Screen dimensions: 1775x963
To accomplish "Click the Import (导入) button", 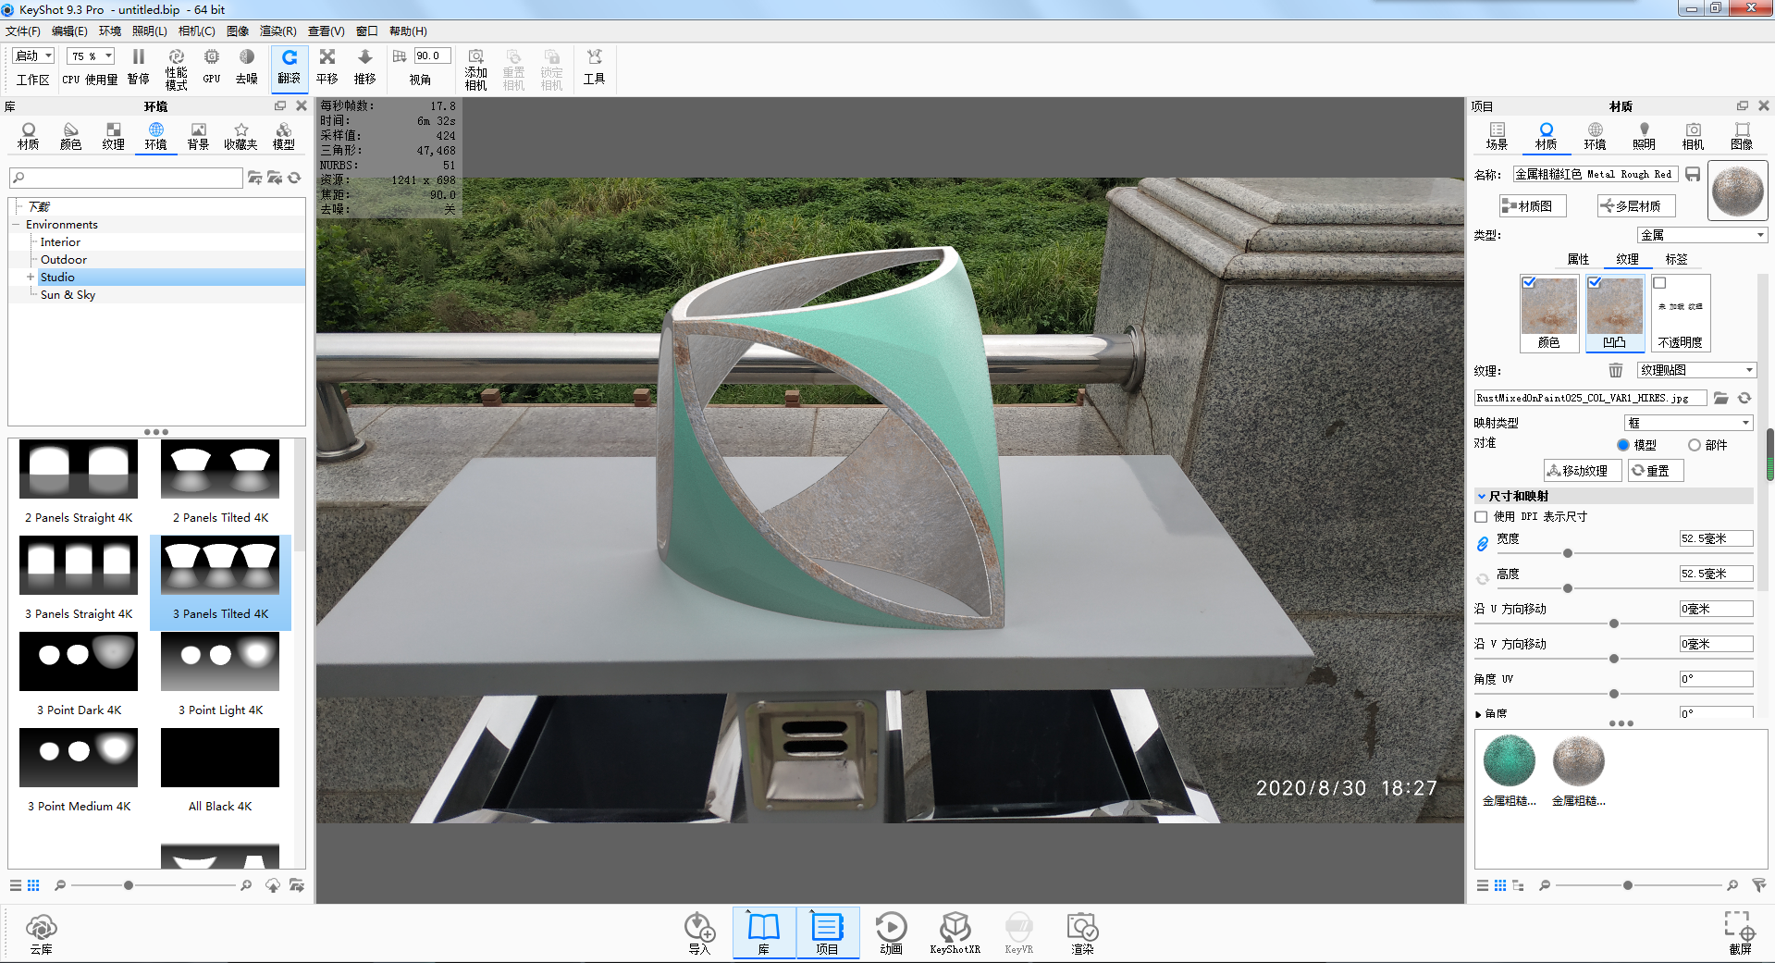I will point(699,932).
